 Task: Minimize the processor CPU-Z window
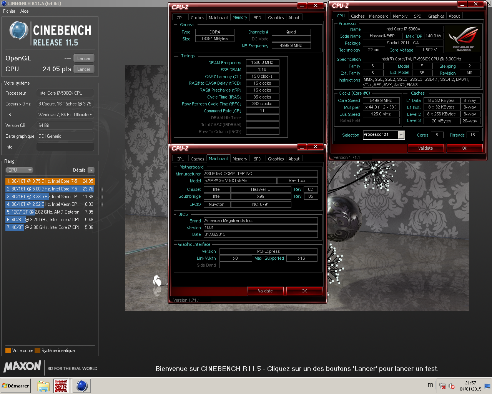point(462,4)
